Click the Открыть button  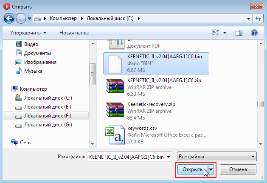pyautogui.click(x=193, y=169)
